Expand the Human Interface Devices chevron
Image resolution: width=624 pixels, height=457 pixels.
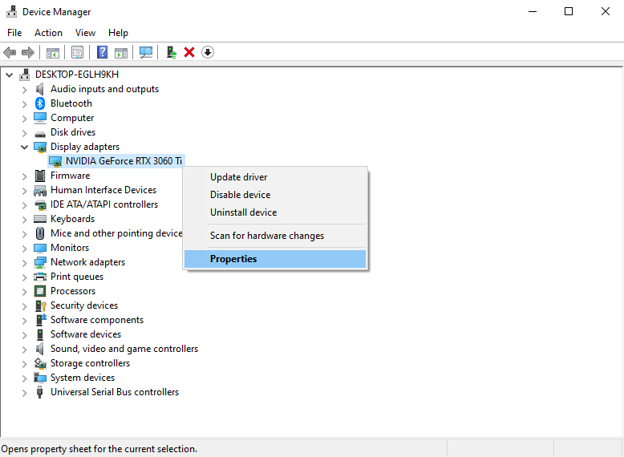(24, 191)
